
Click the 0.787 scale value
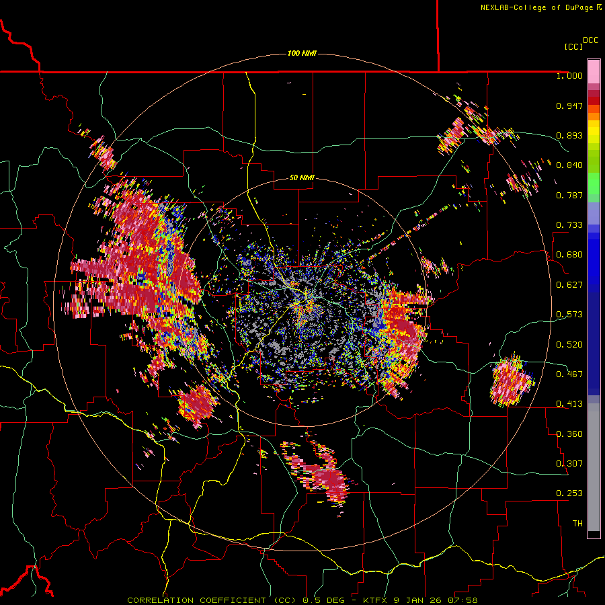coord(569,195)
